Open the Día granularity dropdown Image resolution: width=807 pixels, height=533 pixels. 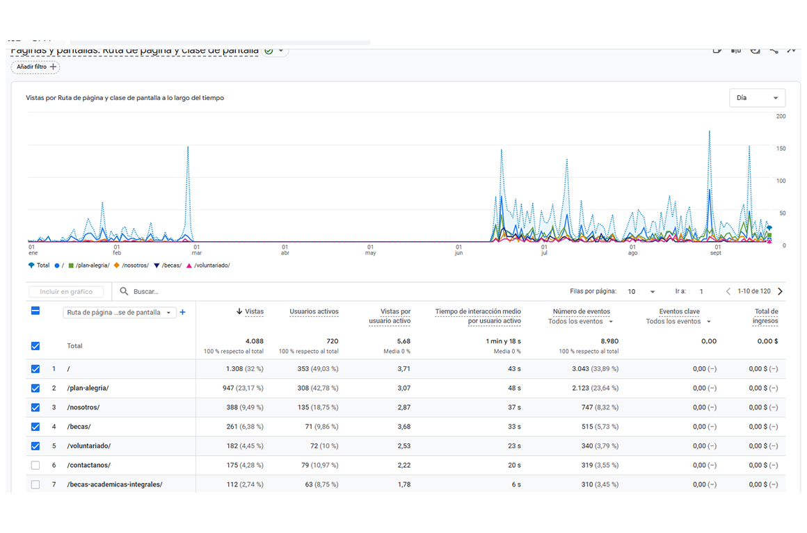pyautogui.click(x=757, y=98)
